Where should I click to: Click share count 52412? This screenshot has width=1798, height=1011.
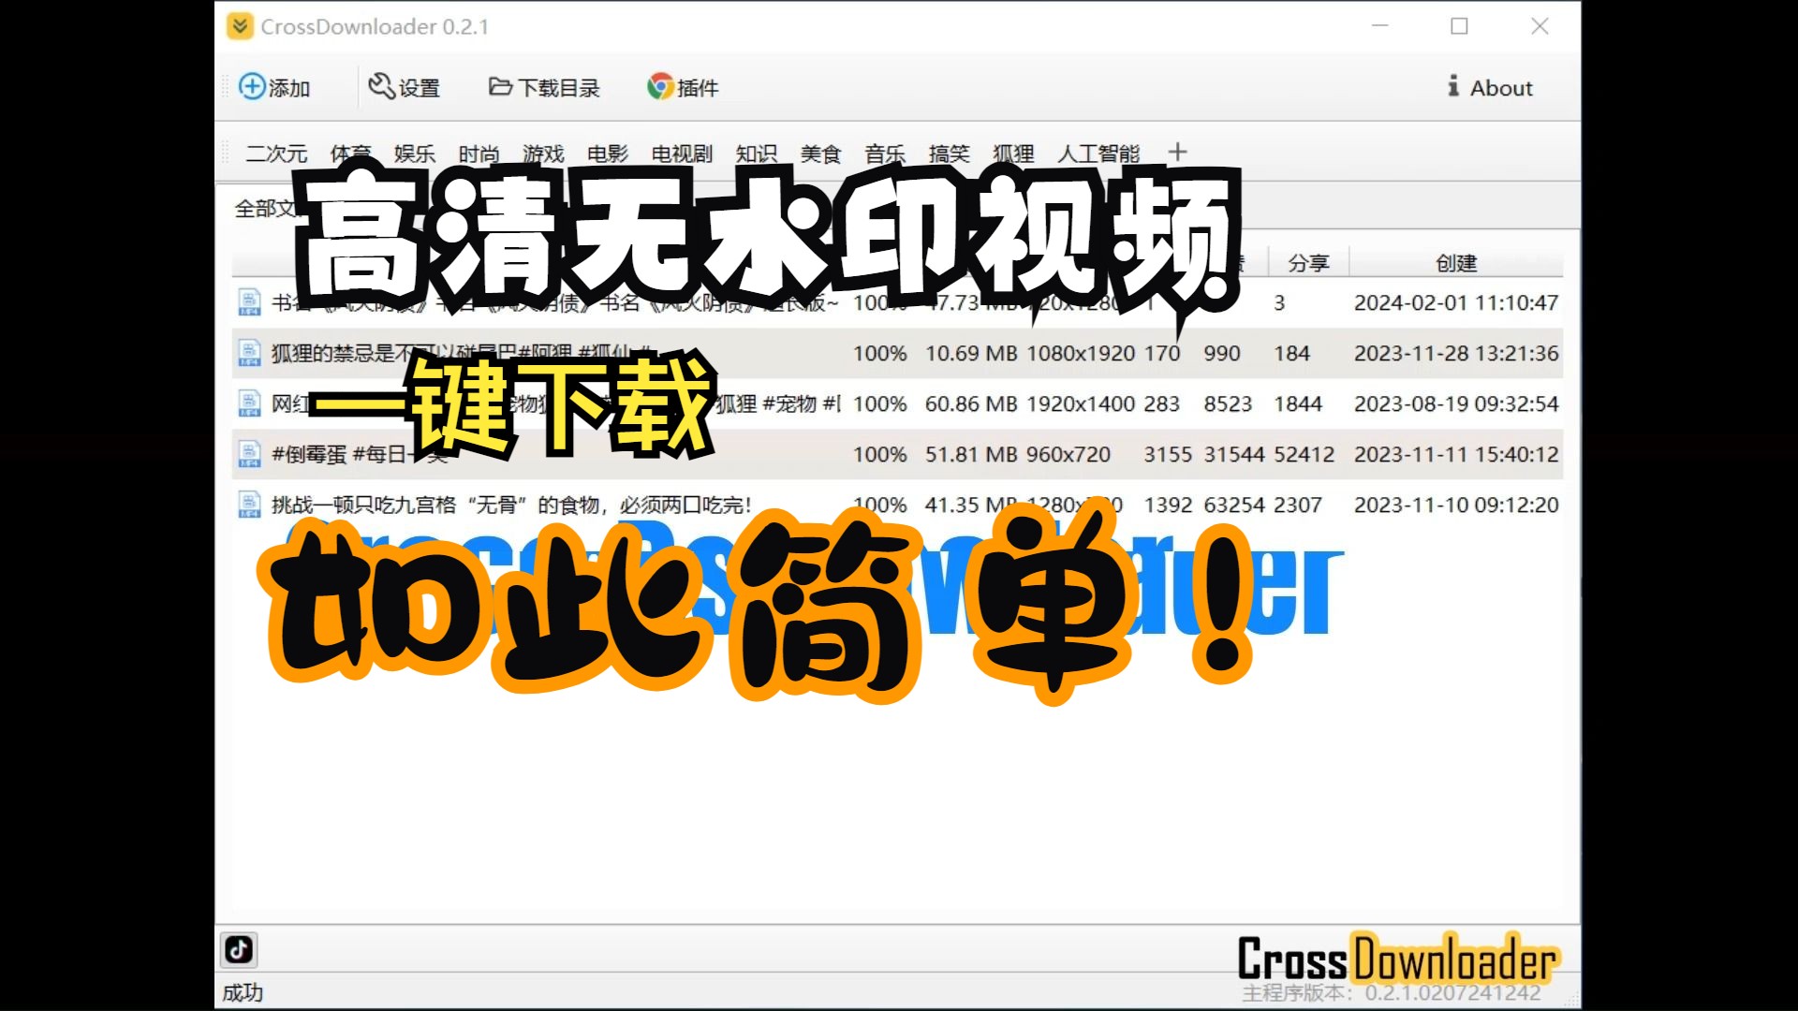tap(1304, 454)
